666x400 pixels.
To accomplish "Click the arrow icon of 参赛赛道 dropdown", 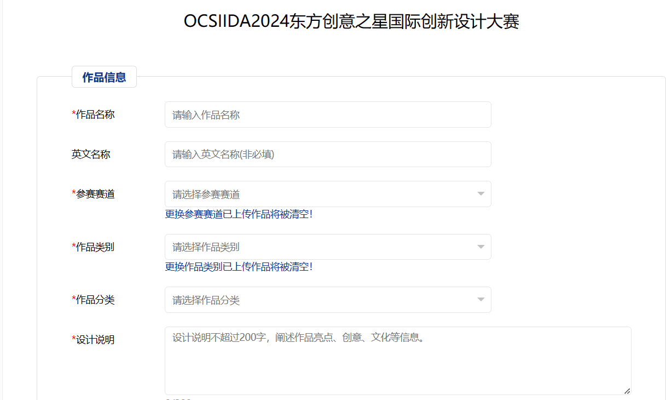I will point(480,194).
